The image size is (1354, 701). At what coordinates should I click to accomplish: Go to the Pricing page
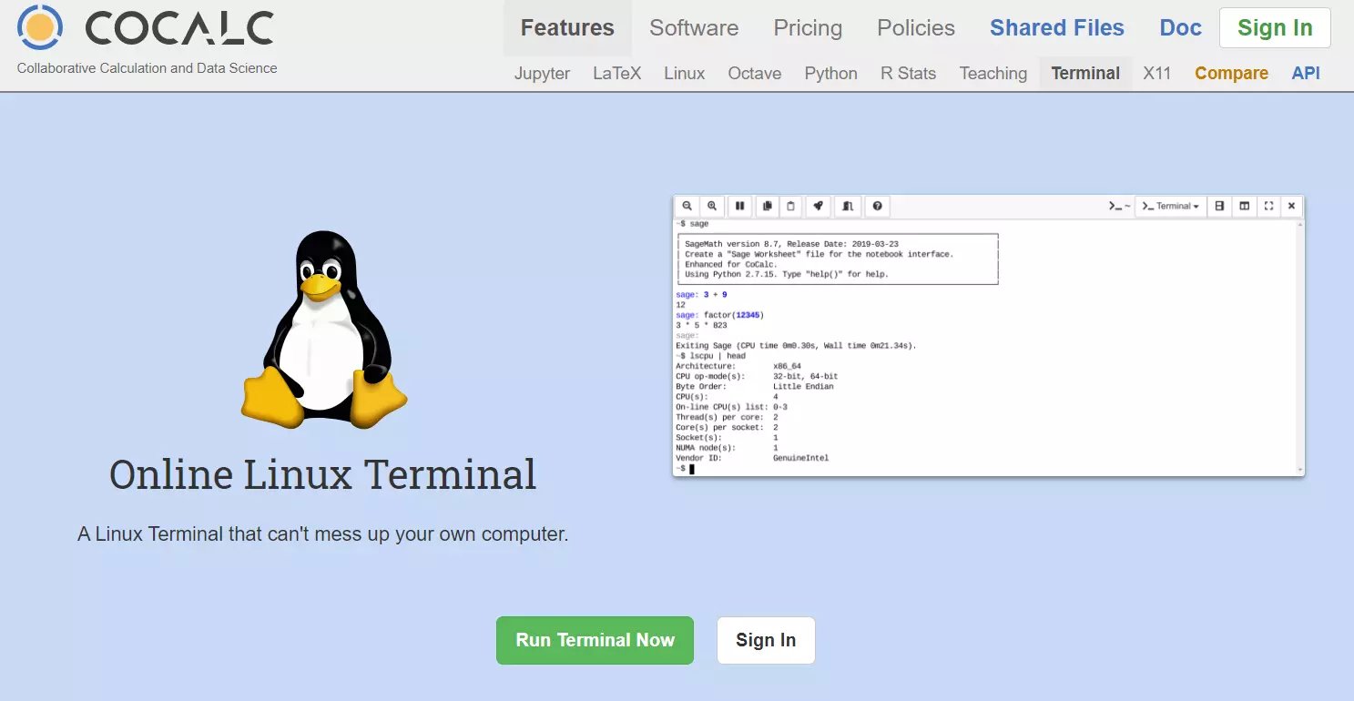[x=808, y=28]
